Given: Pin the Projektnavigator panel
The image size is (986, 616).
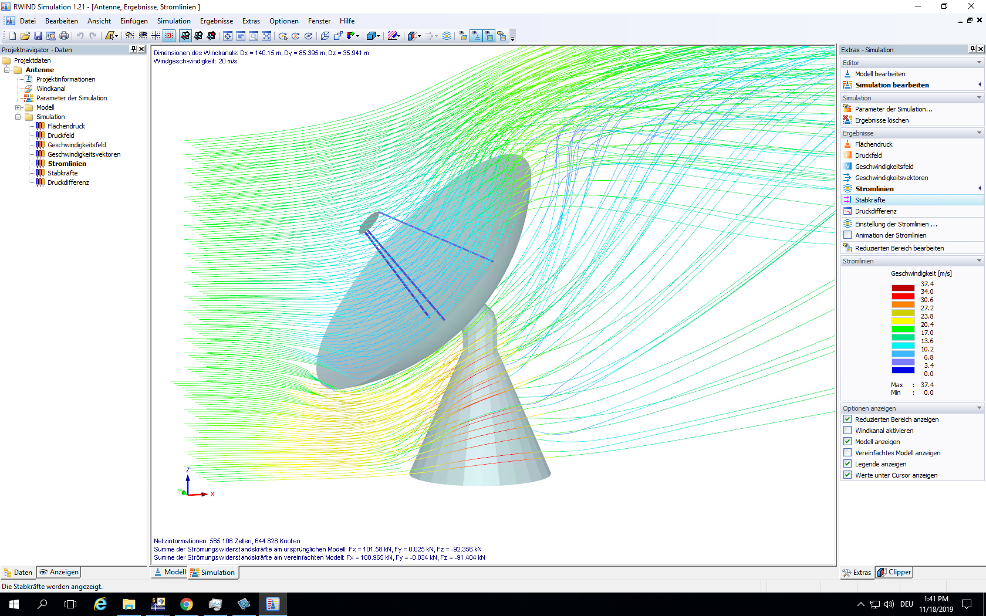Looking at the screenshot, I should (133, 49).
